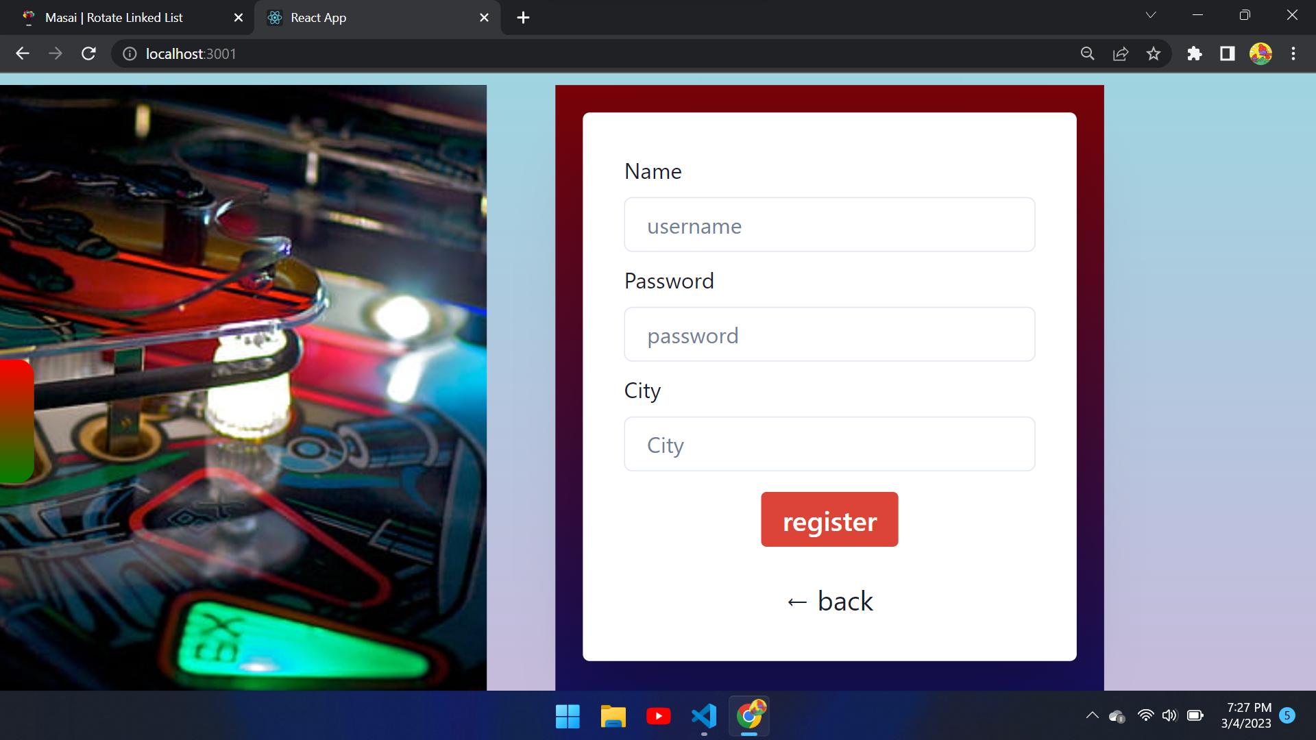The image size is (1316, 740).
Task: Toggle the browser side panel icon
Action: pyautogui.click(x=1228, y=53)
